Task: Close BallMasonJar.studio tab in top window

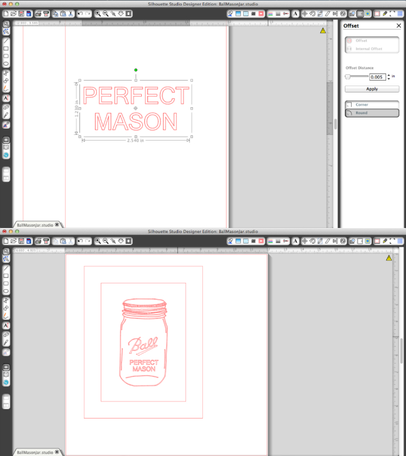Action: tap(57, 224)
